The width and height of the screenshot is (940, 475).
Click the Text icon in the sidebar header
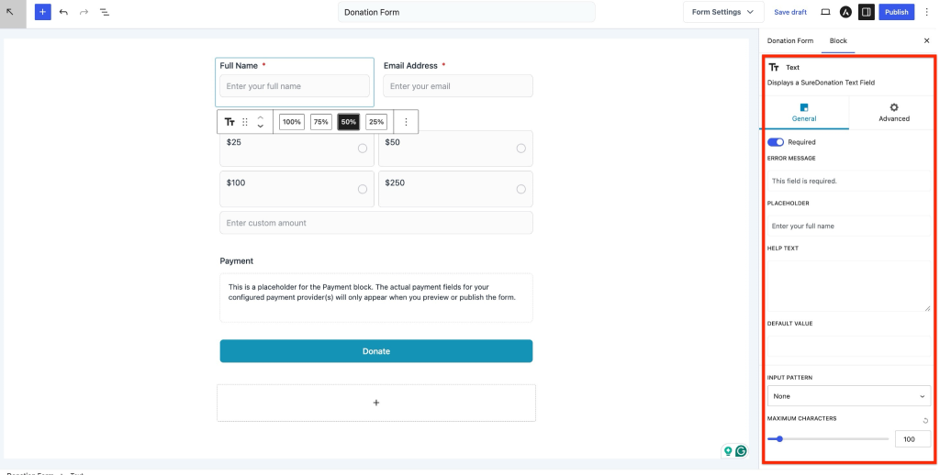coord(774,67)
